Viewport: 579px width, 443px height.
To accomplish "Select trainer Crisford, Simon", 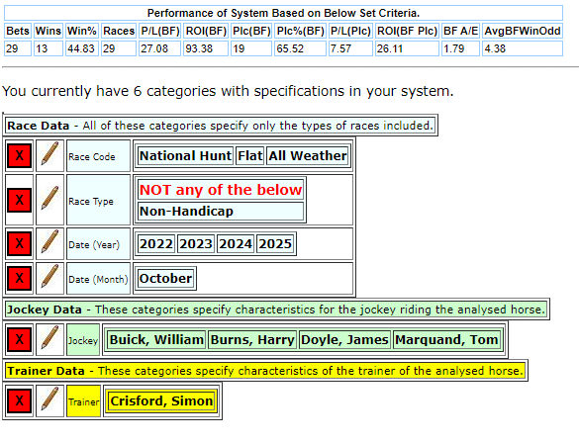I will (x=161, y=400).
